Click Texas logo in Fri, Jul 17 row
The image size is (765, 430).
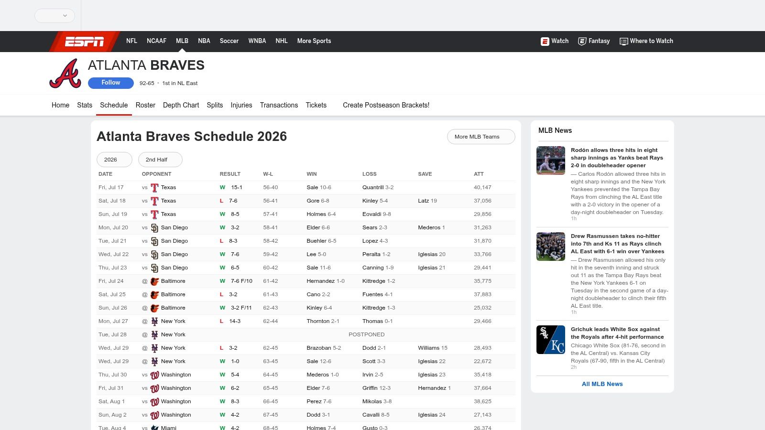click(x=154, y=188)
